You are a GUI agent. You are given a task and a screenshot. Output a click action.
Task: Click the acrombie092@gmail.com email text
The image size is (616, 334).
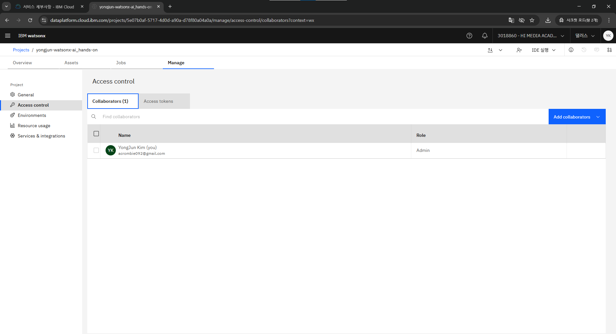141,154
